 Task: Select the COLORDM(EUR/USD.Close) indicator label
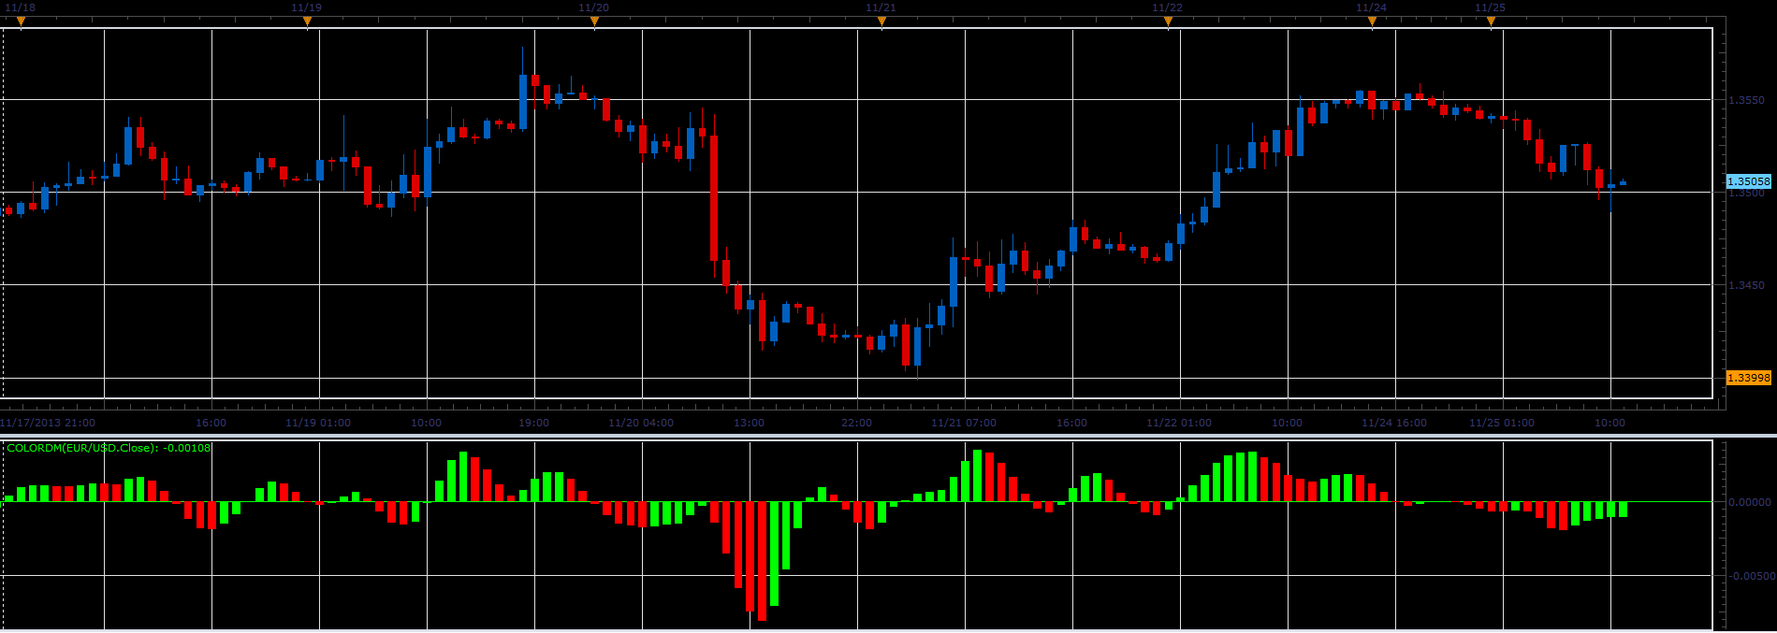109,448
